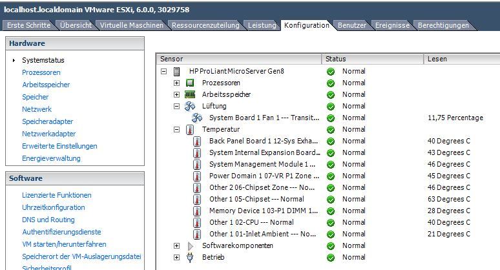Expand the Prozessoren tree node
Viewport: 500px width, 270px height.
176,83
